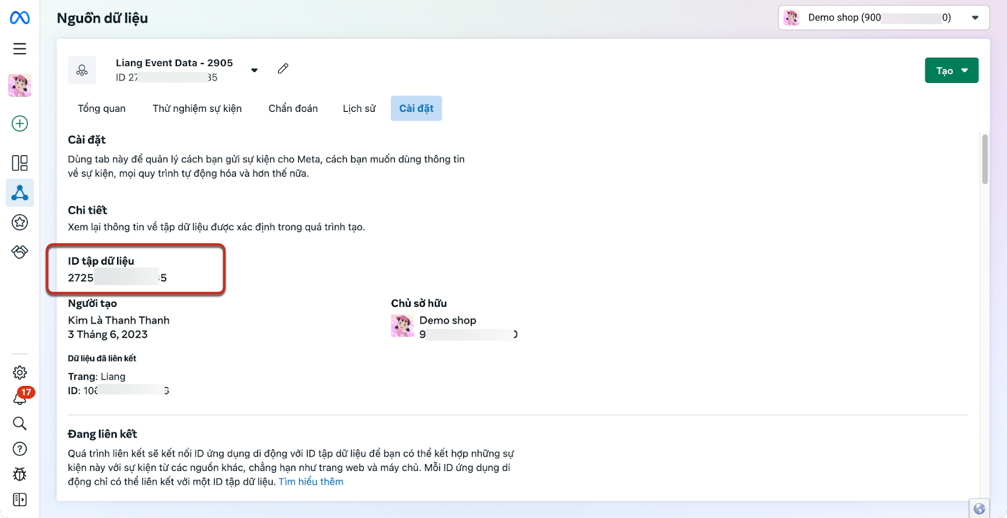1007x518 pixels.
Task: Click the Chủ sở hữu label
Action: click(419, 303)
